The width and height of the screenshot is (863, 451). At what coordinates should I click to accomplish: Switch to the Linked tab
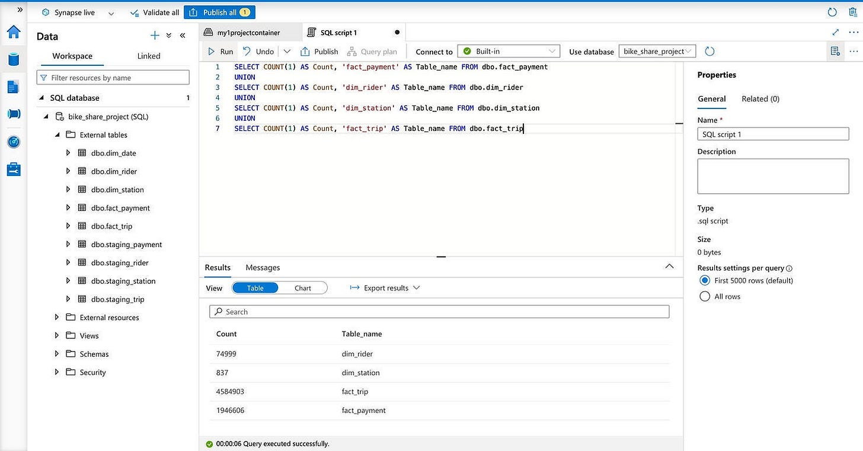[149, 56]
